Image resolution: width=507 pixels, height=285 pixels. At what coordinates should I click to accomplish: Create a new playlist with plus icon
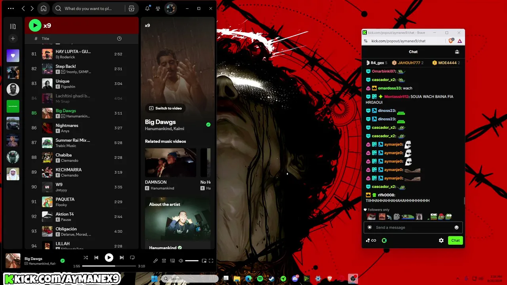13,38
